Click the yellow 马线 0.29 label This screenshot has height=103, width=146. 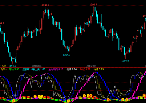click(99, 69)
